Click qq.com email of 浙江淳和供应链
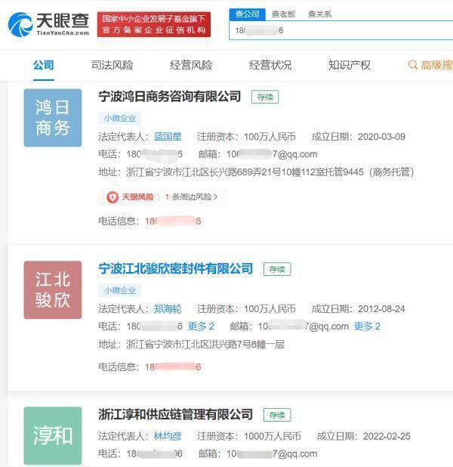 272,454
